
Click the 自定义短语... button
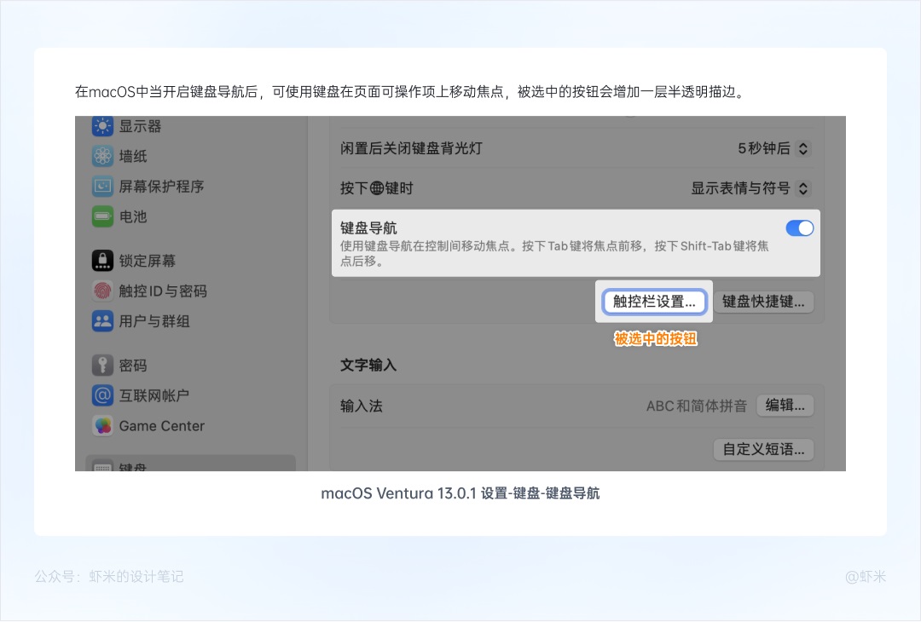tap(763, 449)
